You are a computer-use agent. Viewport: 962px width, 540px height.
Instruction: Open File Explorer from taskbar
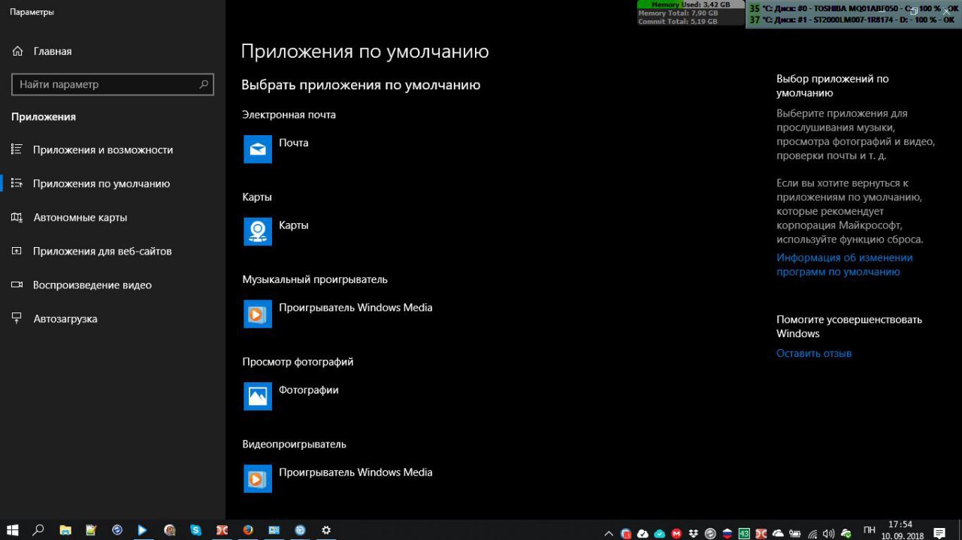(65, 529)
